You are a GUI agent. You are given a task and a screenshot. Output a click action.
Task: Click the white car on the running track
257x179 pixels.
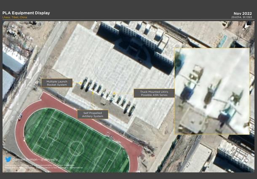point(20,117)
